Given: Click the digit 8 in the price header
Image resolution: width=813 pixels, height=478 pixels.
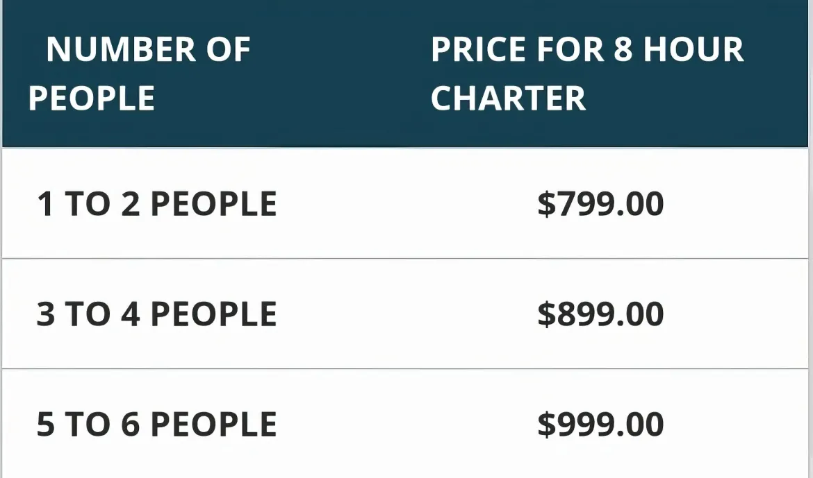Looking at the screenshot, I should click(623, 50).
